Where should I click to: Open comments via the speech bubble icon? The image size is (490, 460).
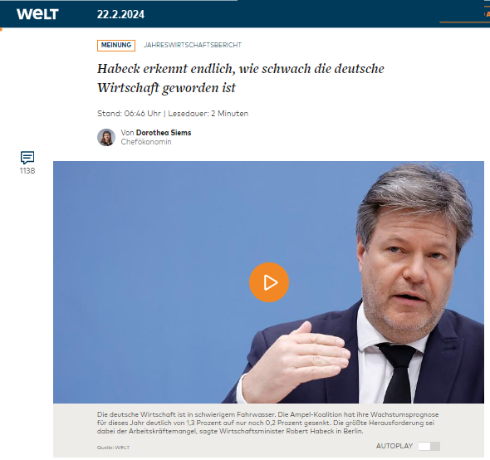[27, 158]
